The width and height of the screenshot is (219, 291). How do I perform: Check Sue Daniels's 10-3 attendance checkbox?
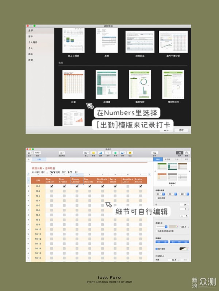click(90, 196)
